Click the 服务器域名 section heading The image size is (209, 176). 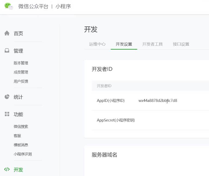pyautogui.click(x=104, y=155)
